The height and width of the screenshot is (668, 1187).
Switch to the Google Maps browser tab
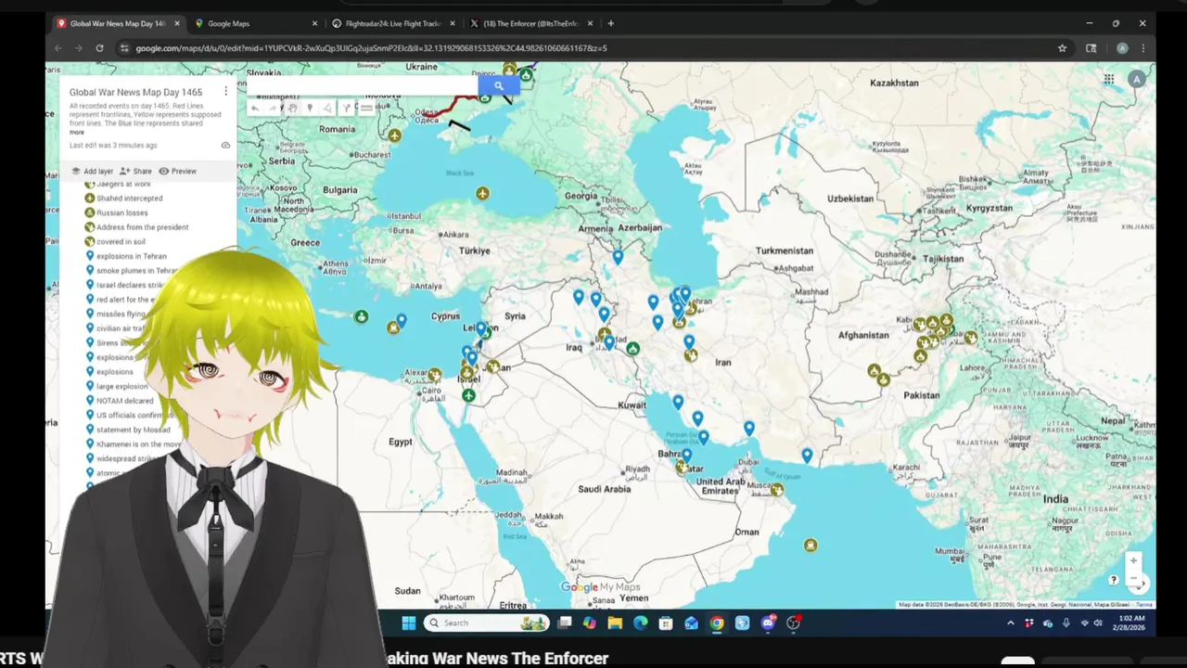(254, 23)
